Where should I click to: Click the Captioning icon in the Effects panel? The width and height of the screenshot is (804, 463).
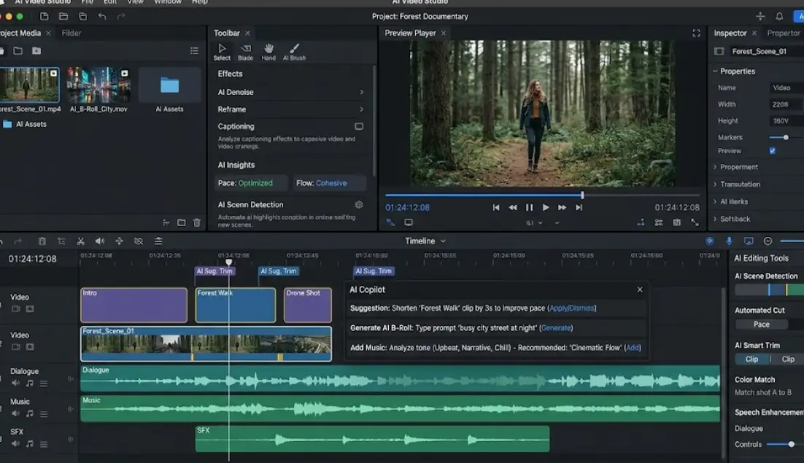coord(359,126)
